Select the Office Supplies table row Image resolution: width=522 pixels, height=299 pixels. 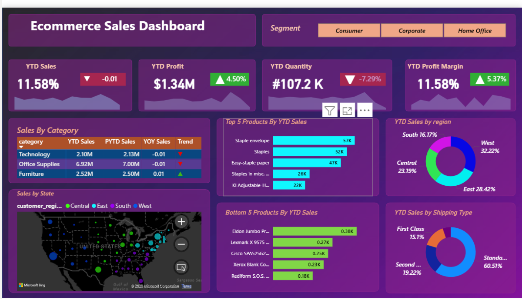(39, 164)
